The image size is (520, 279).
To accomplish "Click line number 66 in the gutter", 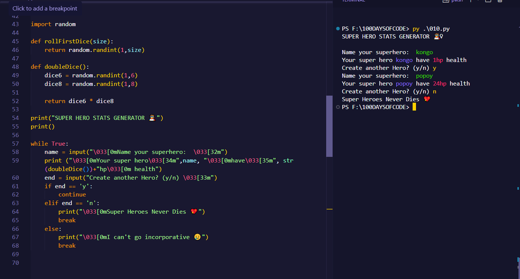I will coord(15,228).
